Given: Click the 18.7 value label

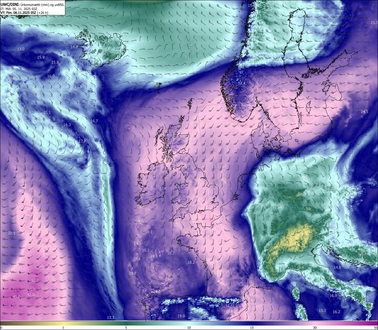Looking at the screenshot, I should point(171,253).
